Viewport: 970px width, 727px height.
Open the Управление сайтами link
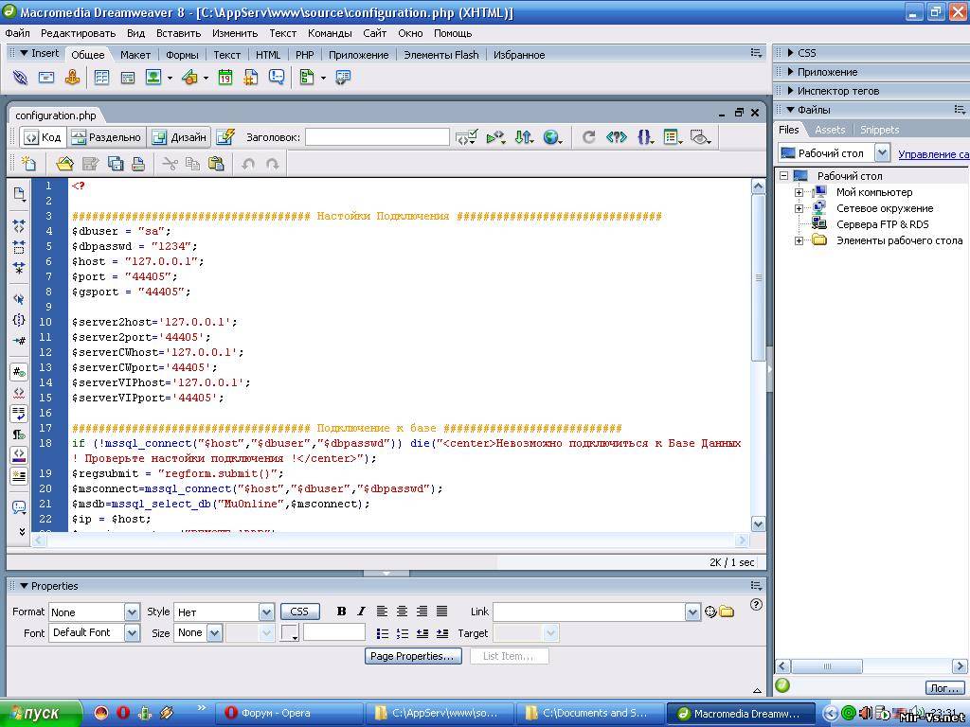point(933,154)
